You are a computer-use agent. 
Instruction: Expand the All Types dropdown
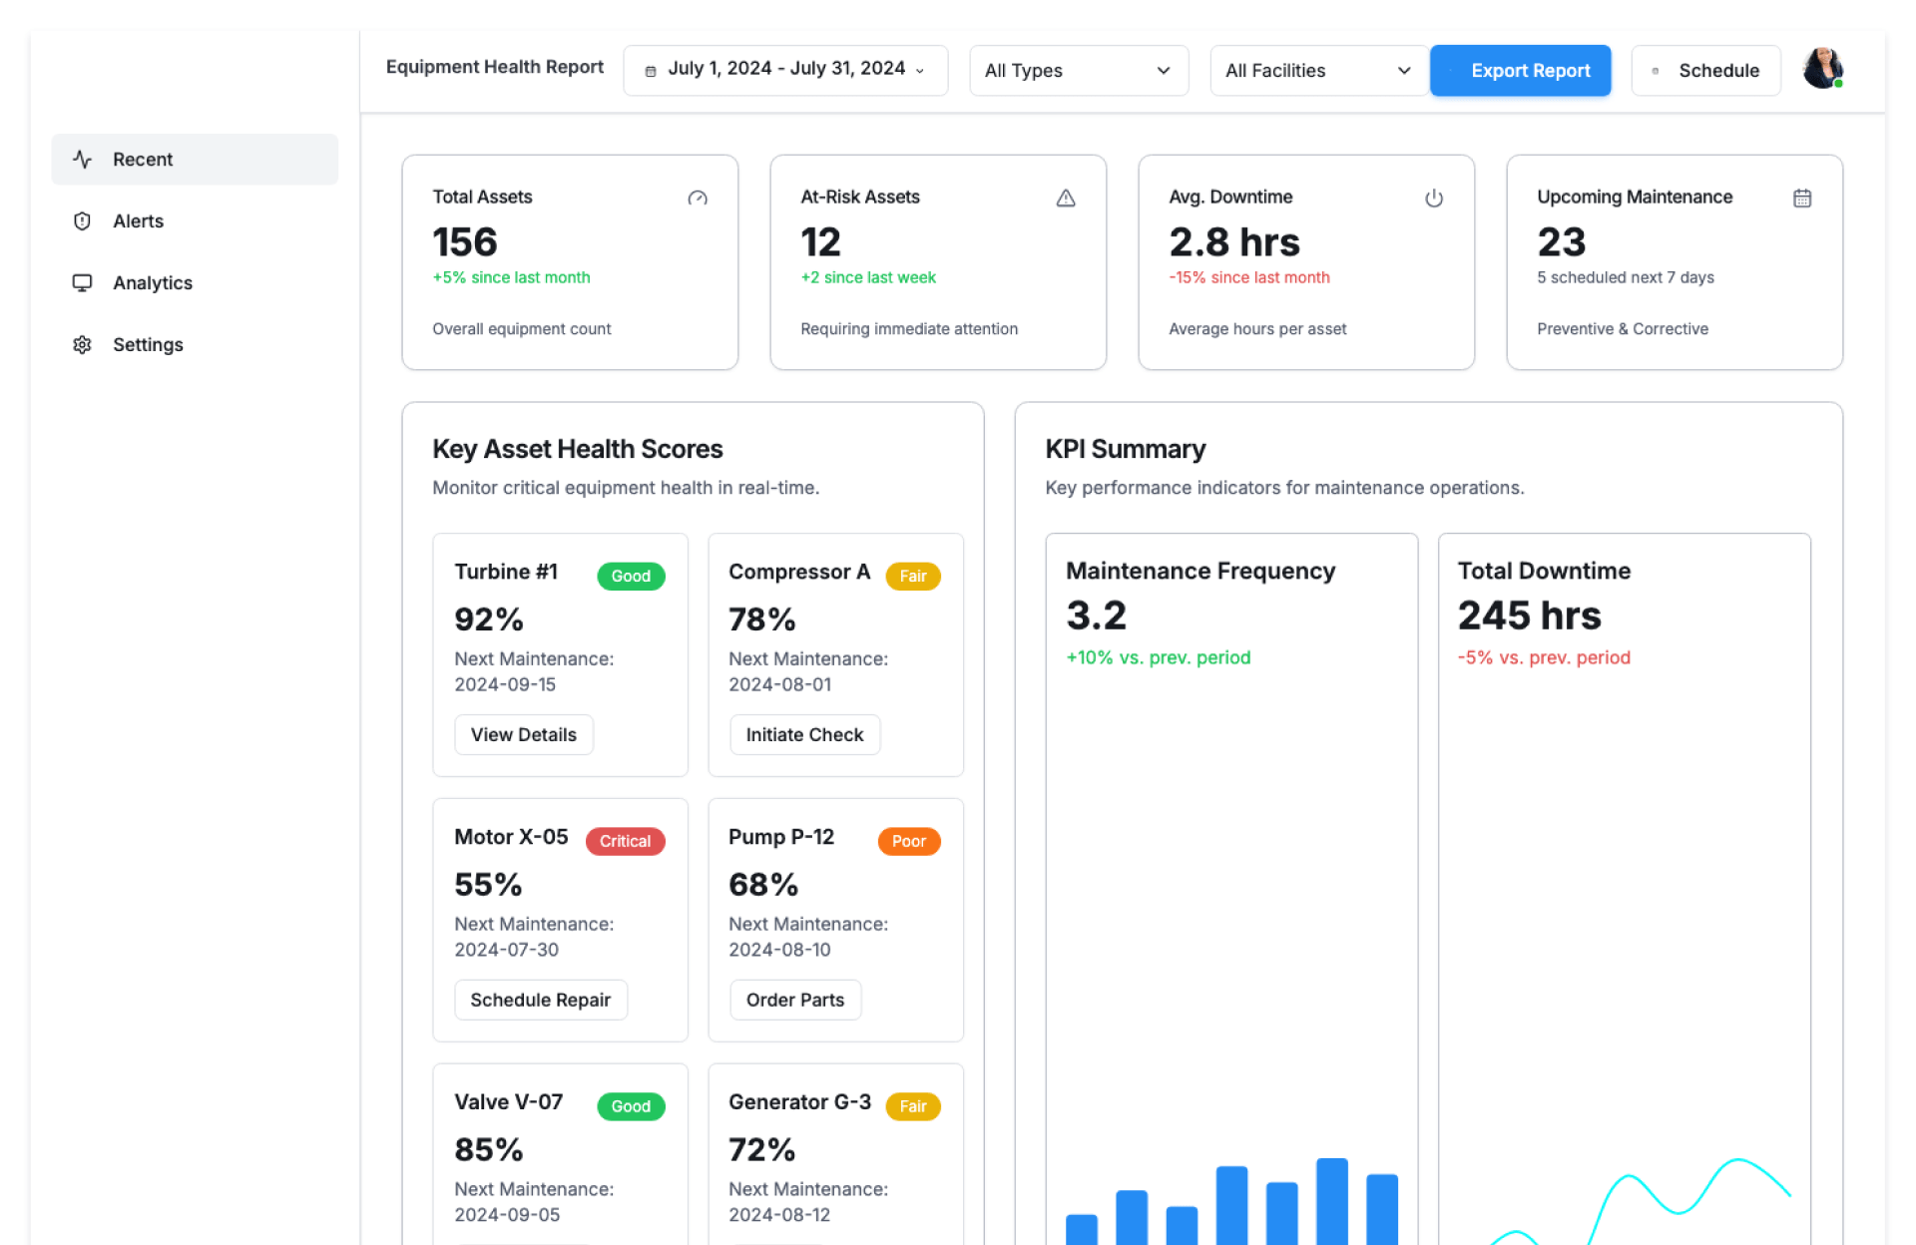click(1078, 71)
